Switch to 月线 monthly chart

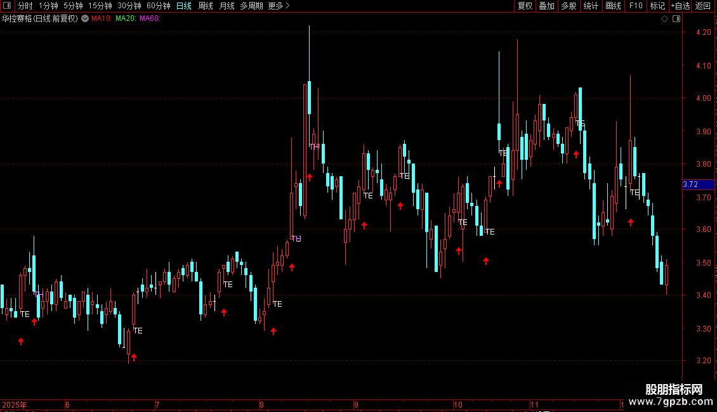tap(227, 6)
